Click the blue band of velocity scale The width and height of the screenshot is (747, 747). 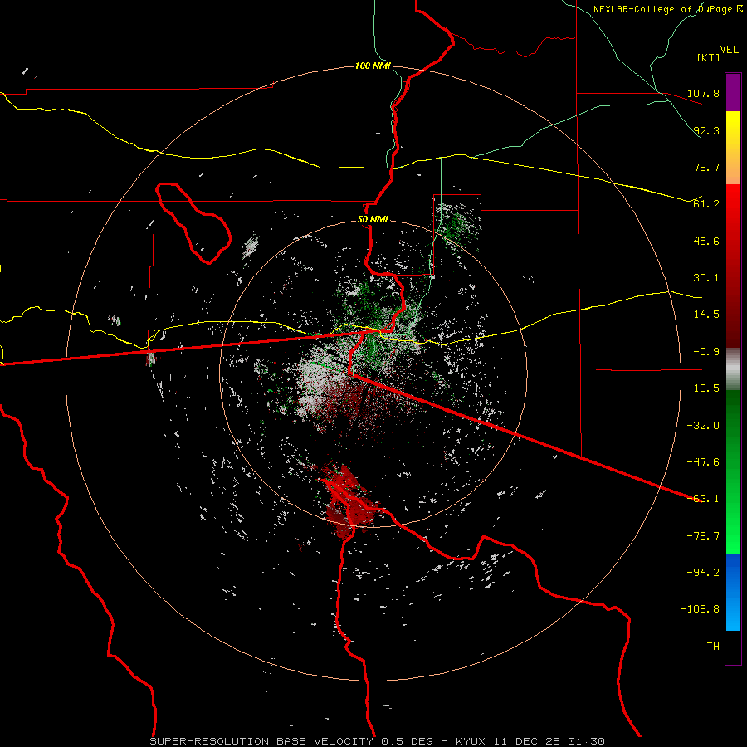coord(733,592)
